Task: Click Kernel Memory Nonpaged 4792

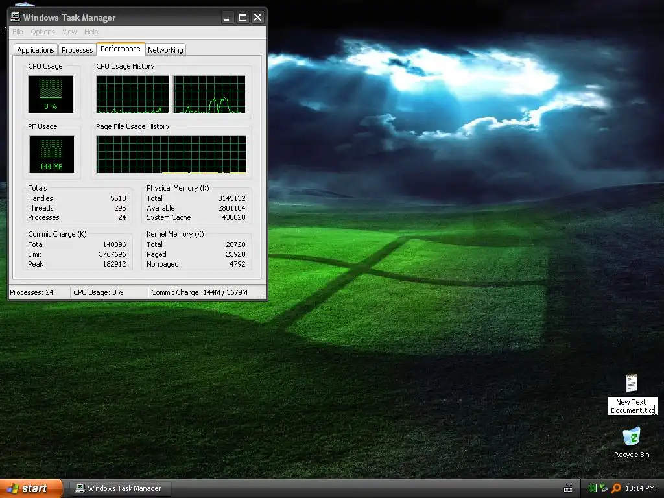Action: pyautogui.click(x=237, y=264)
